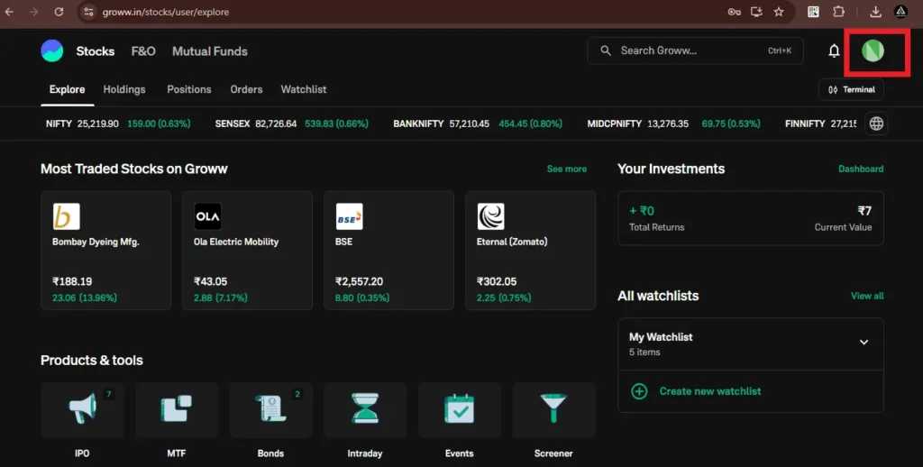923x467 pixels.
Task: Open the MTF tool icon
Action: 177,408
